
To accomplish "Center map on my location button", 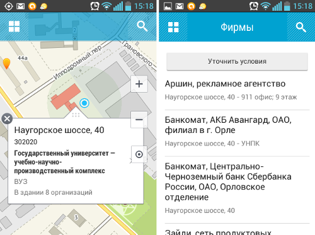I will (x=139, y=154).
